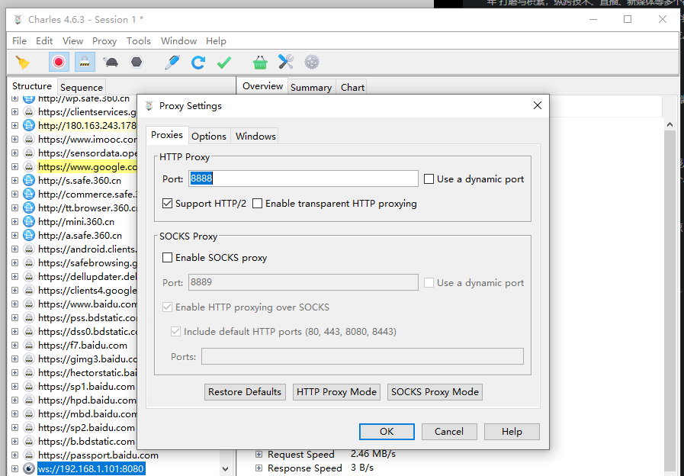The height and width of the screenshot is (476, 684).
Task: Expand the https://f7.baidu.com tree node
Action: [14, 345]
